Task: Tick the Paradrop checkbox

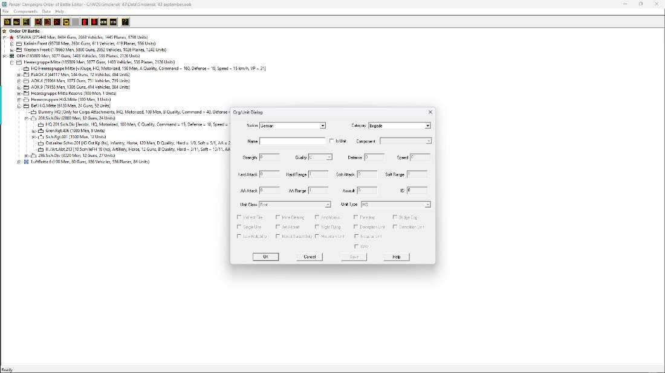Action: tap(356, 217)
